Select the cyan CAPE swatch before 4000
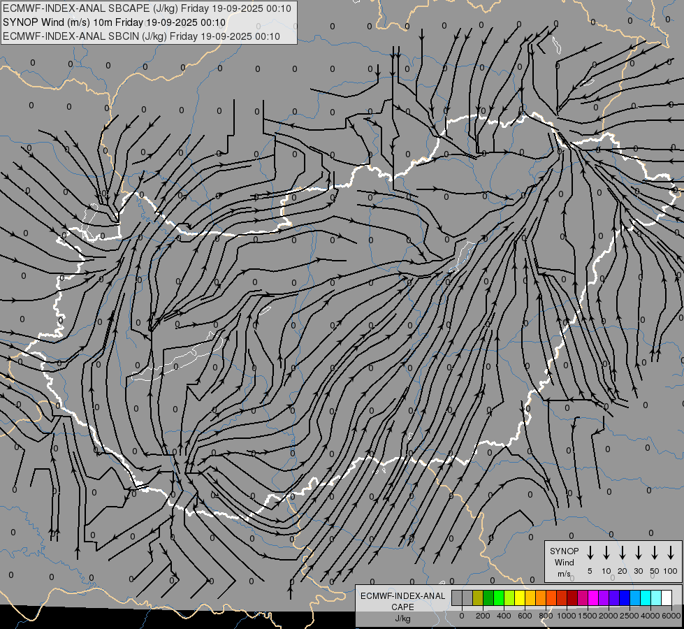The height and width of the screenshot is (629, 684). click(x=645, y=598)
